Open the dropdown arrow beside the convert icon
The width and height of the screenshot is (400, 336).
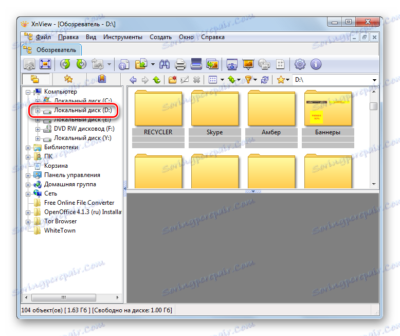pyautogui.click(x=153, y=64)
